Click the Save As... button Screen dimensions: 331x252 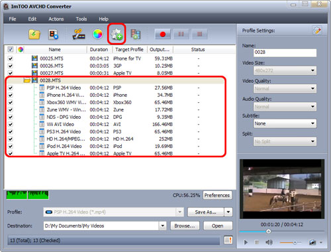coord(206,212)
